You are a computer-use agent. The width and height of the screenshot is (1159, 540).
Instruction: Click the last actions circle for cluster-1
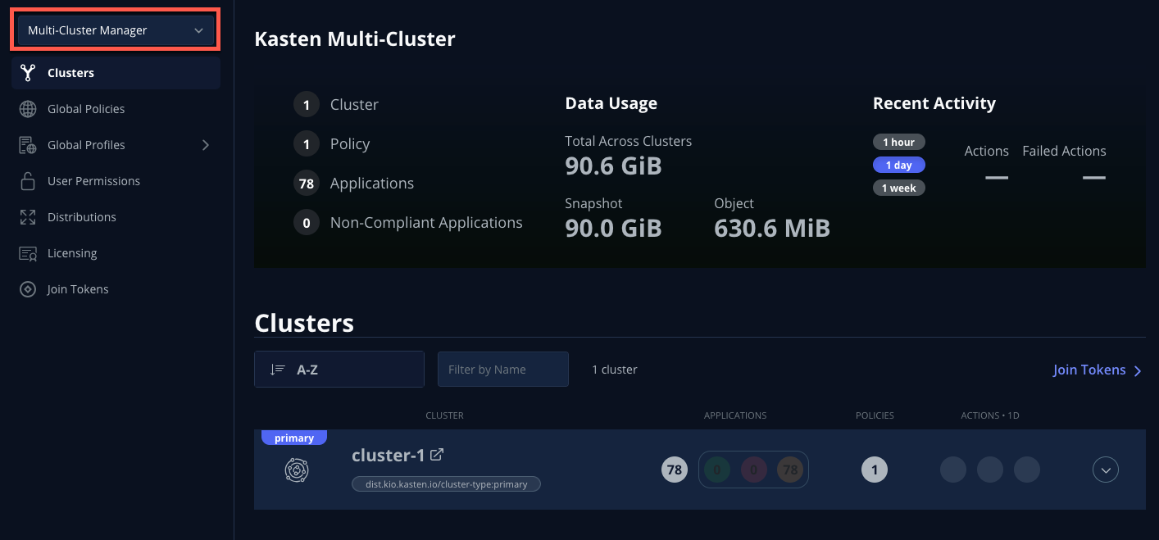pos(1027,470)
